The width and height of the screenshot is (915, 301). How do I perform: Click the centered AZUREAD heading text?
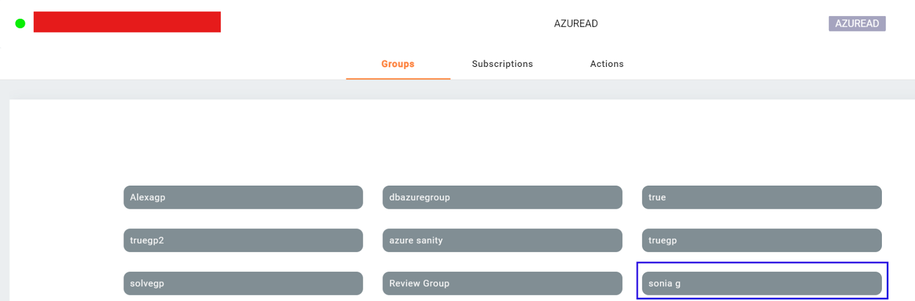[x=576, y=23]
